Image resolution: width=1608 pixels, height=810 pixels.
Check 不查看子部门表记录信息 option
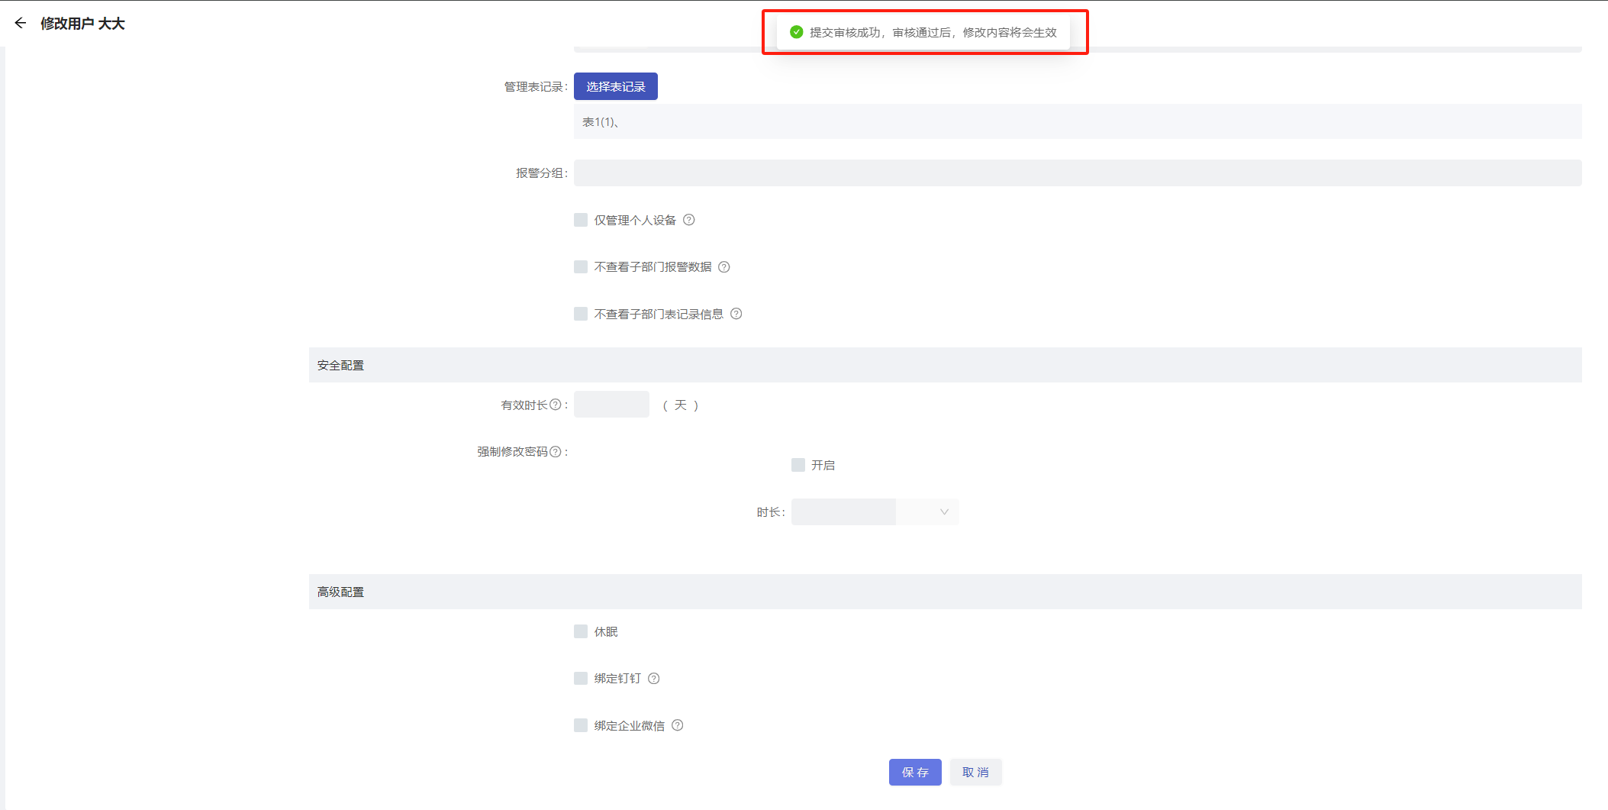tap(581, 314)
